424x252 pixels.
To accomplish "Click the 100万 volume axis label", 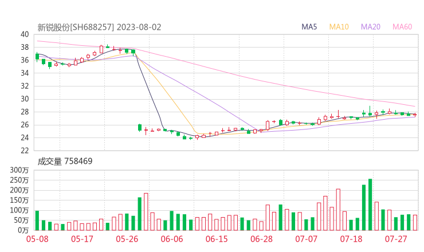I will (x=19, y=210).
